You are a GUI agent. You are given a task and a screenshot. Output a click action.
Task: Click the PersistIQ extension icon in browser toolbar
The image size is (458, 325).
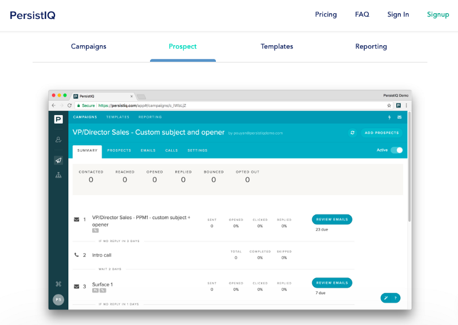click(x=398, y=105)
